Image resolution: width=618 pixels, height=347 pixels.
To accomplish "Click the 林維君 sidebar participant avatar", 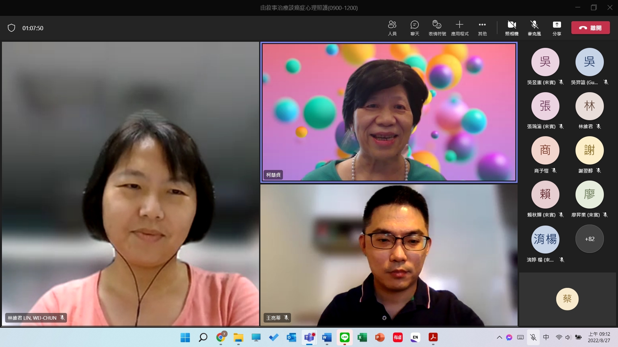I will coord(589,106).
